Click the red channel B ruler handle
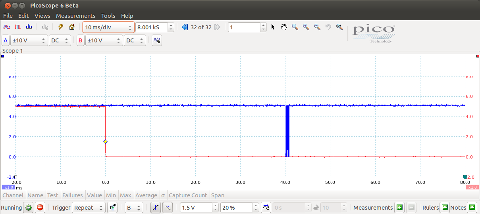Viewport: 480px width, 214px height. pyautogui.click(x=478, y=56)
